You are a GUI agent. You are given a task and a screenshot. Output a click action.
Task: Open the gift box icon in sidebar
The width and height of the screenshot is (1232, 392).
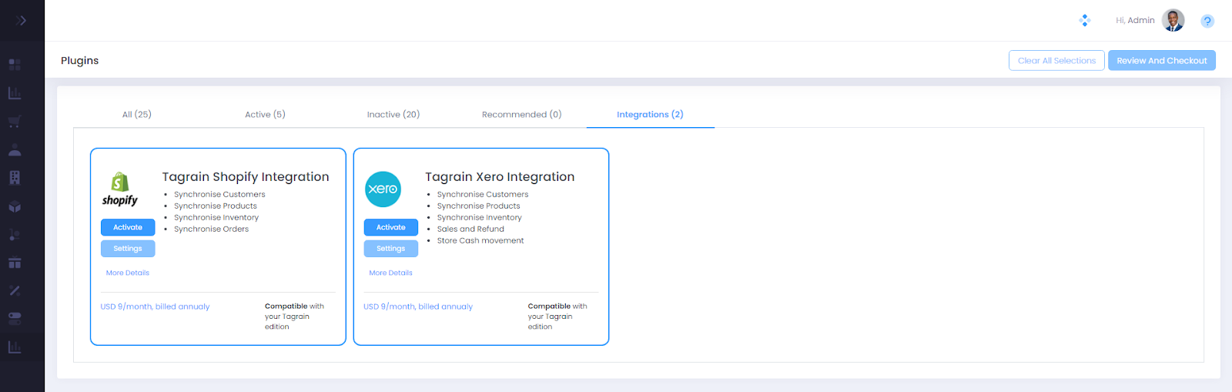click(x=15, y=263)
